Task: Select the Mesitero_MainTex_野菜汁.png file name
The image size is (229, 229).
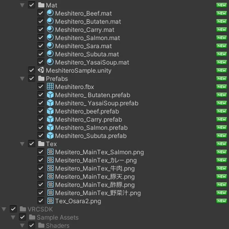Action: tap(98, 193)
